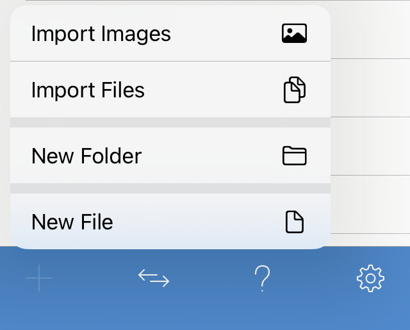Select the list row right of New File
Screen dimensions: 410x330
pyautogui.click(x=370, y=204)
